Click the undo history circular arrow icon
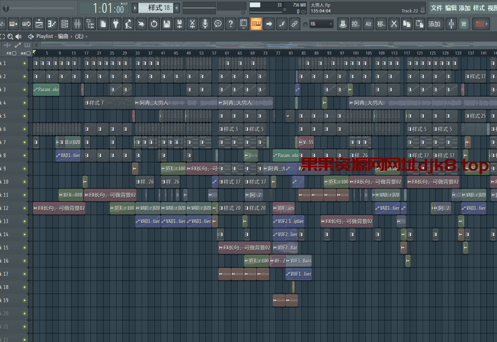 coord(154,24)
